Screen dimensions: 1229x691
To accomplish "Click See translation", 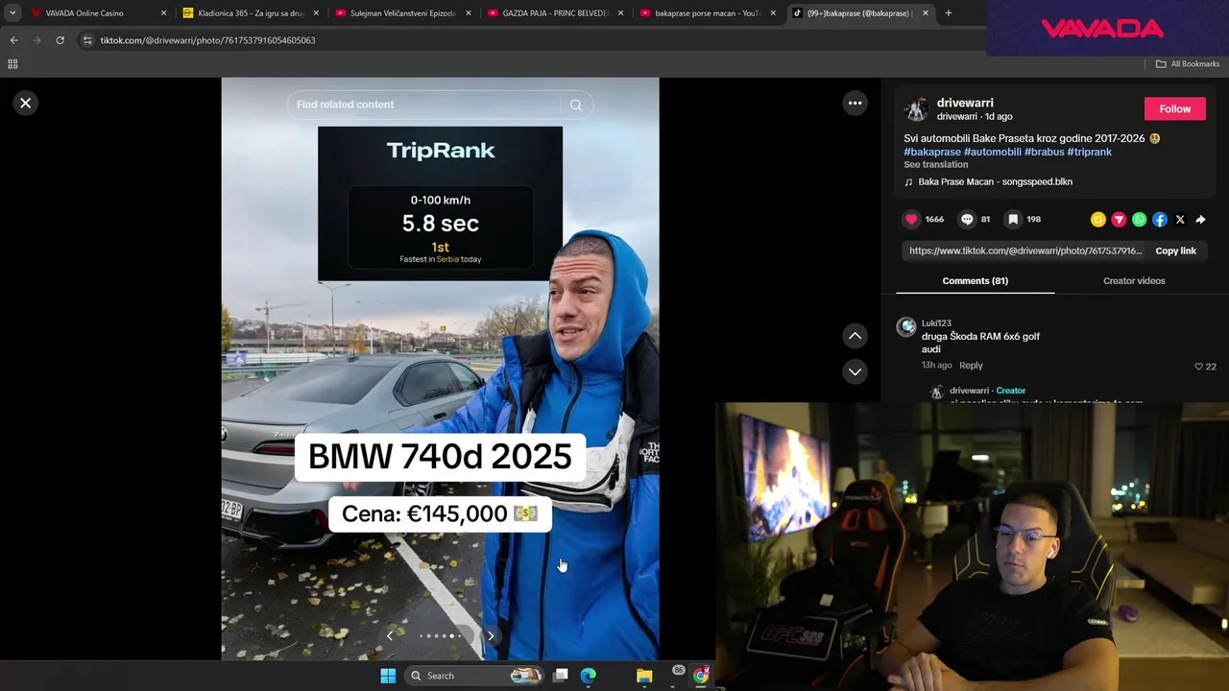I will click(x=935, y=164).
